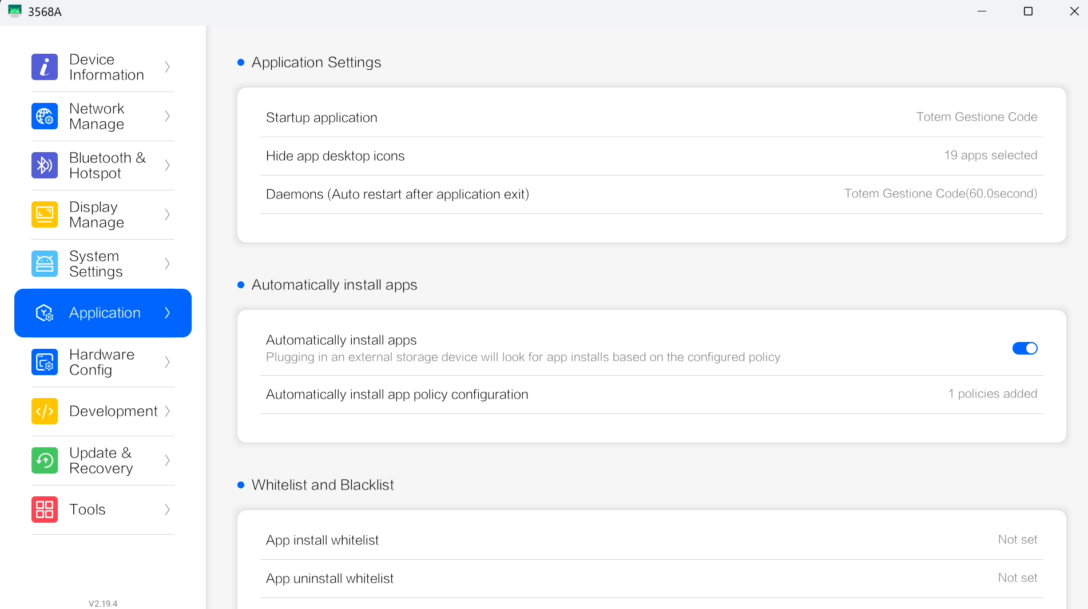Expand the Tools section chevron
1088x609 pixels.
[x=167, y=510]
